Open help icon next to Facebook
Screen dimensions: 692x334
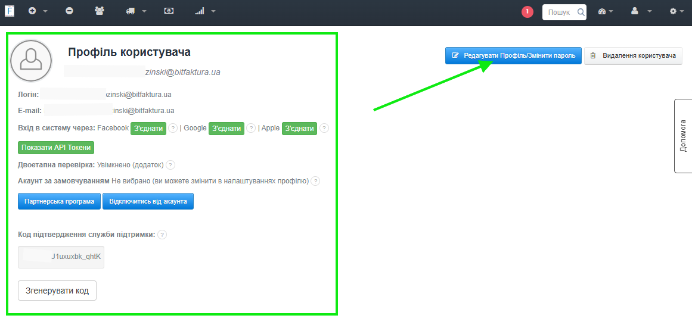(173, 128)
